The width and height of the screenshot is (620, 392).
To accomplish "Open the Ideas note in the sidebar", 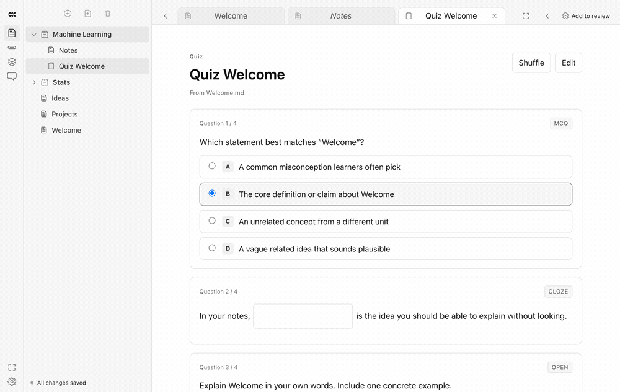I will pos(87,98).
